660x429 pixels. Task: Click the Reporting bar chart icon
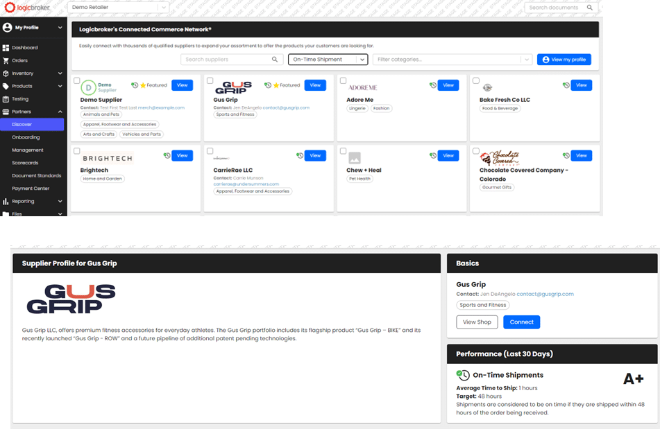click(x=6, y=202)
